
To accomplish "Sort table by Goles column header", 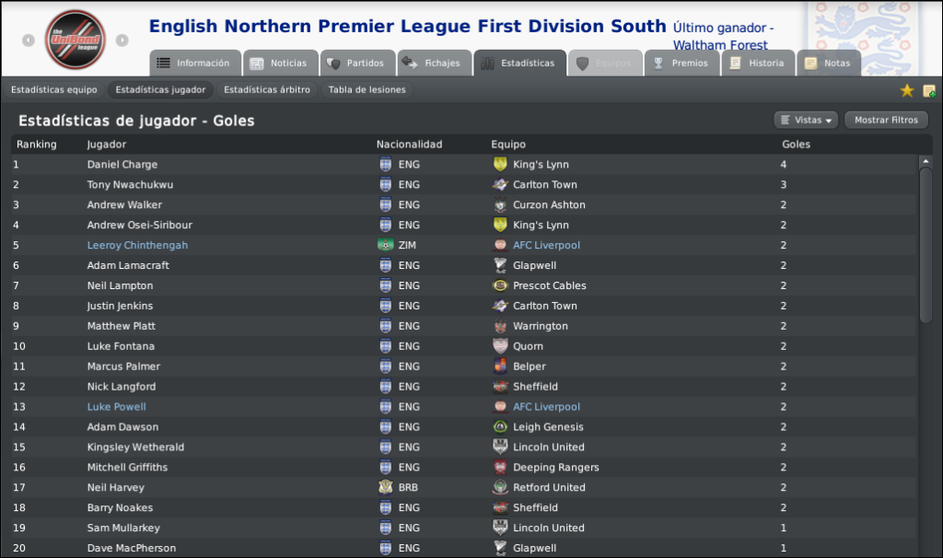I will (796, 145).
